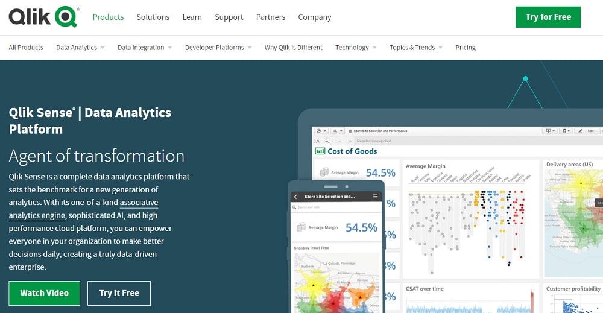Click the Watch Video button
This screenshot has width=603, height=313.
(x=44, y=293)
